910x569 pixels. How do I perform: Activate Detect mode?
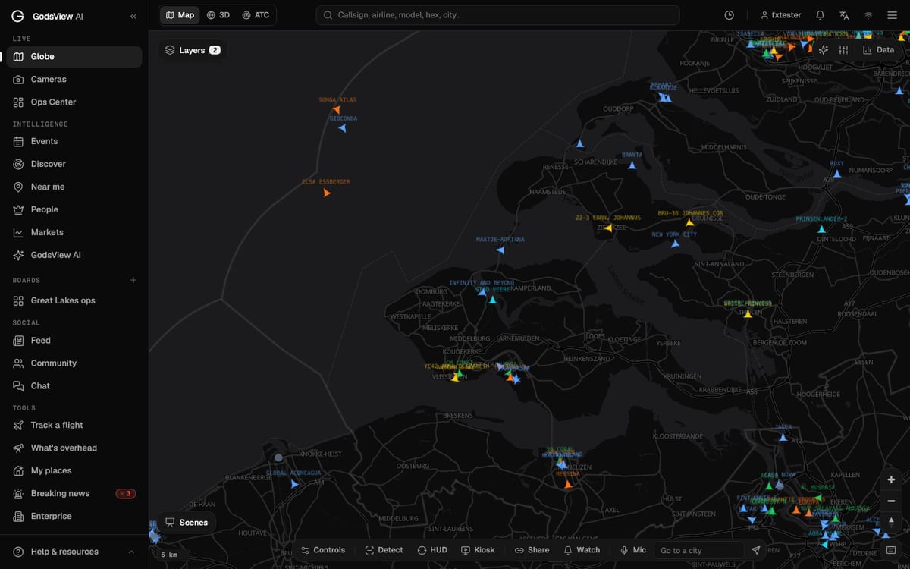click(x=384, y=550)
